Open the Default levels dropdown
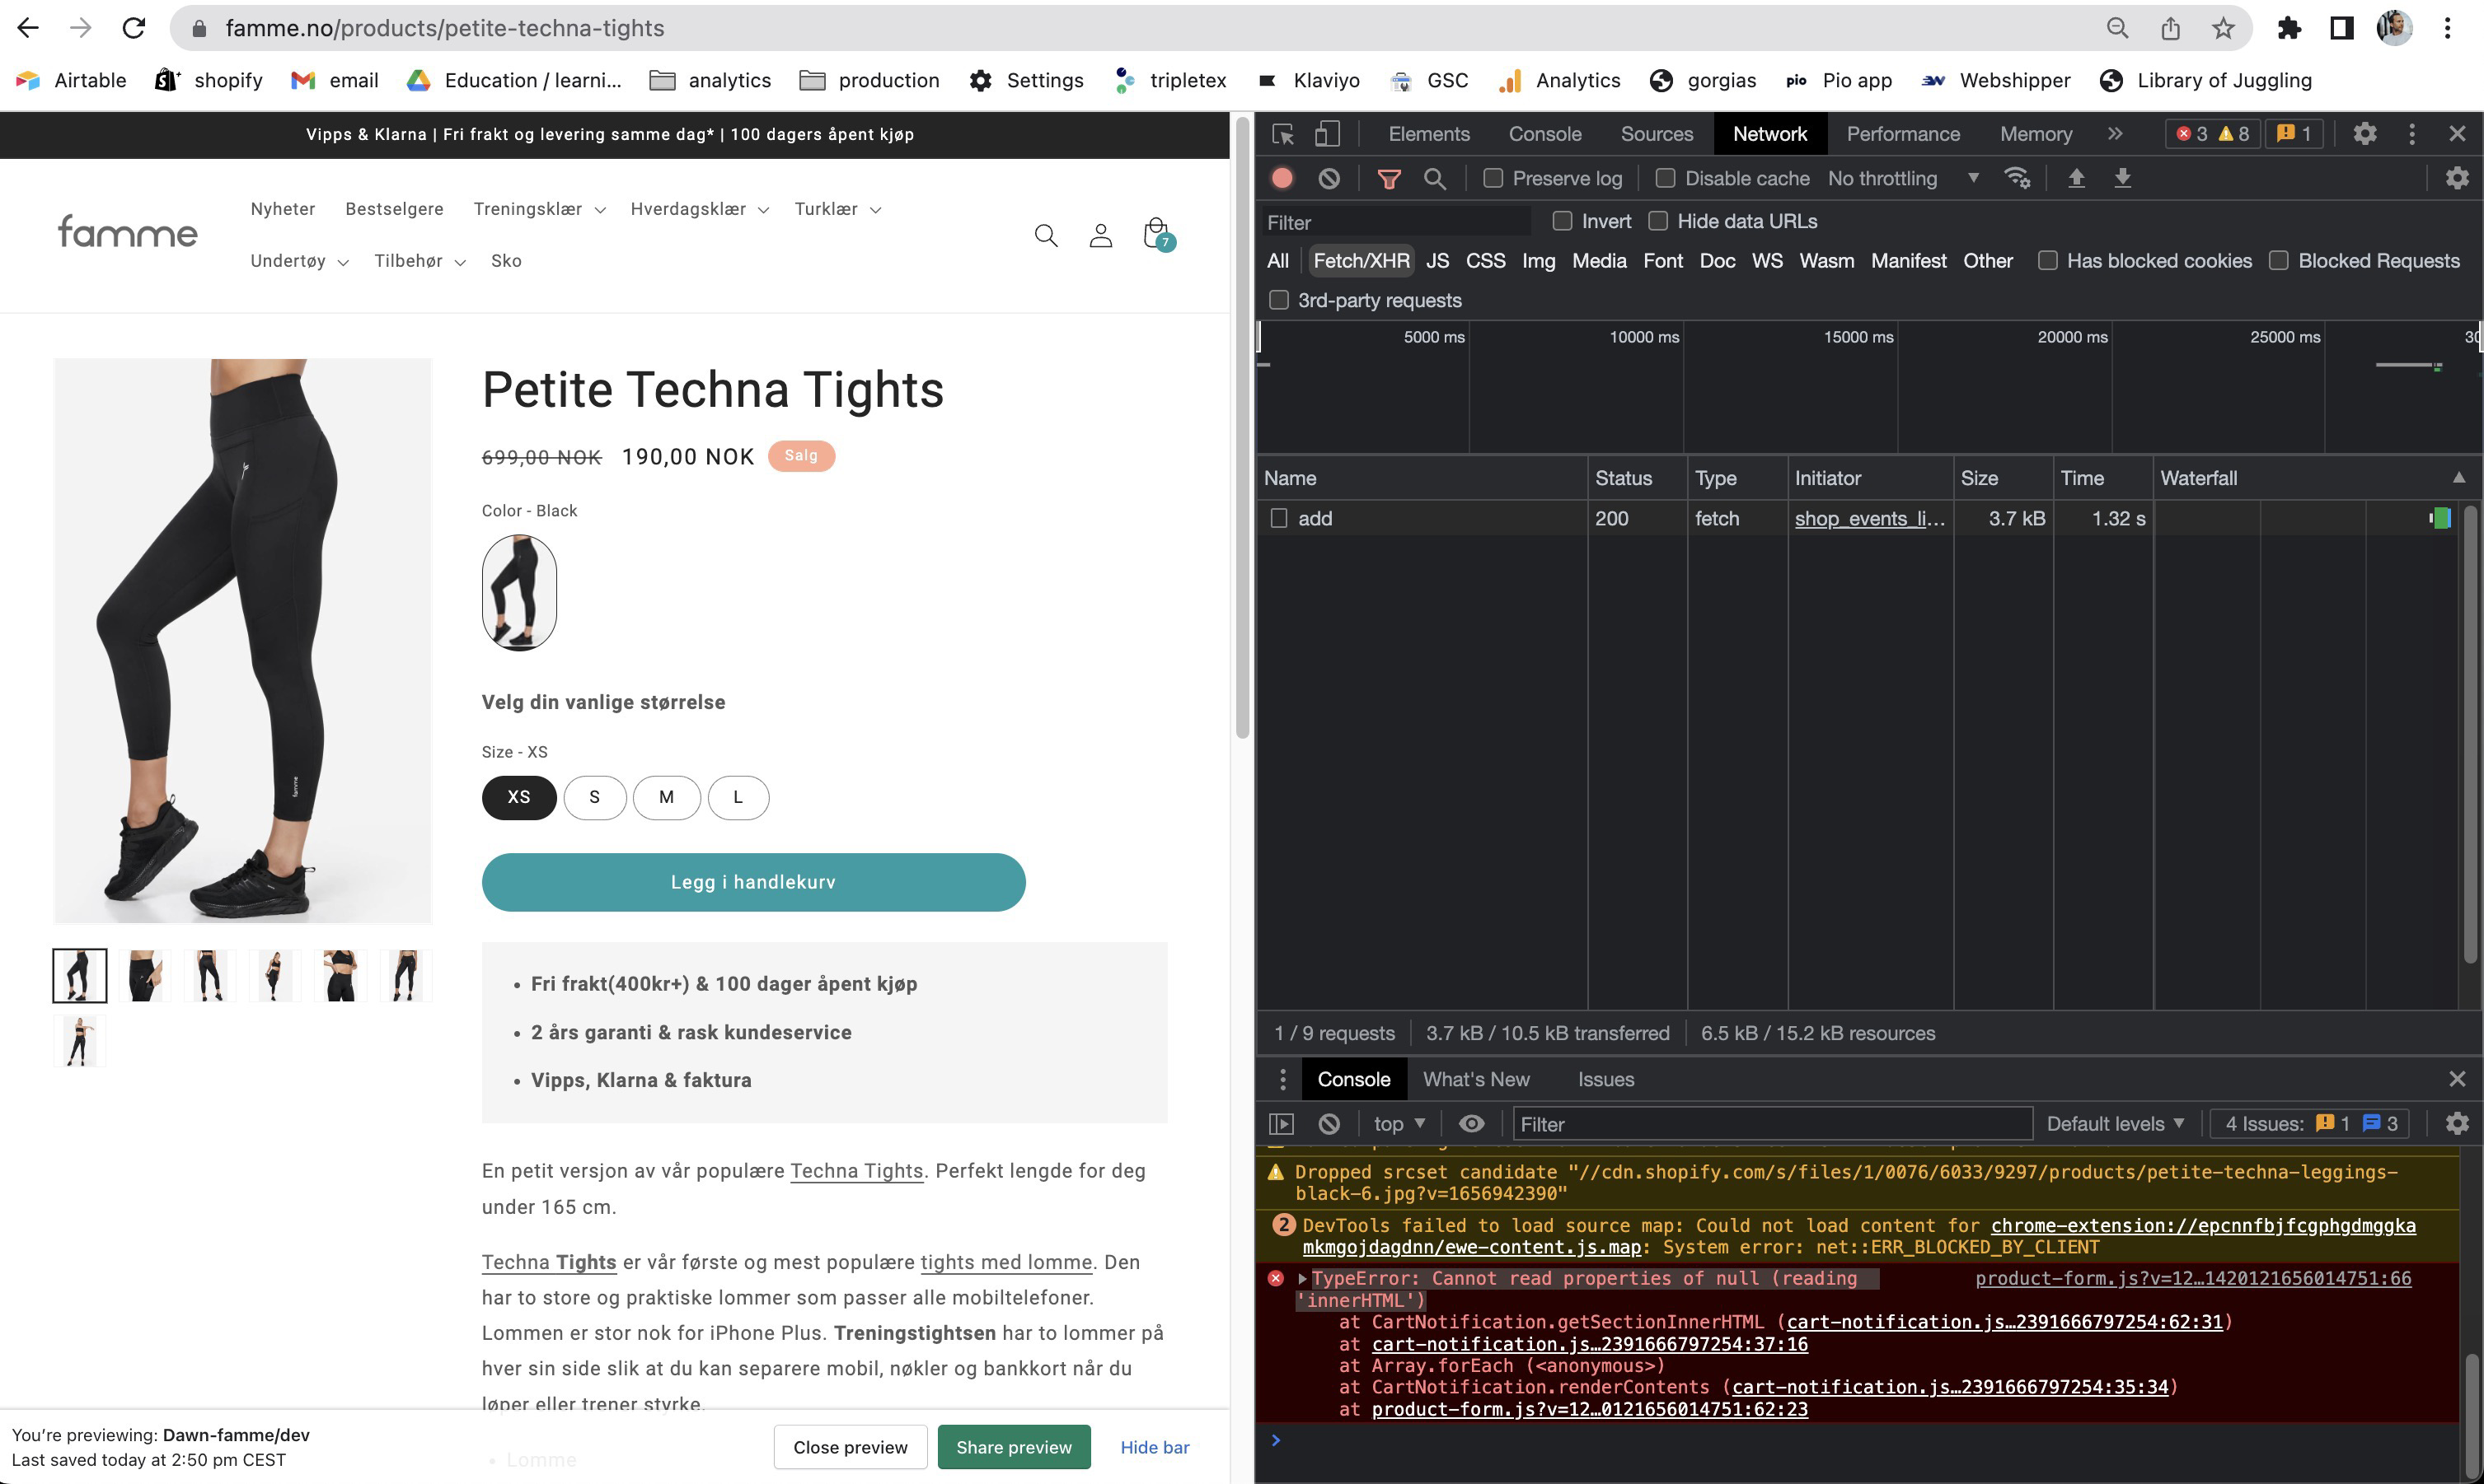The width and height of the screenshot is (2484, 1484). click(x=2114, y=1123)
